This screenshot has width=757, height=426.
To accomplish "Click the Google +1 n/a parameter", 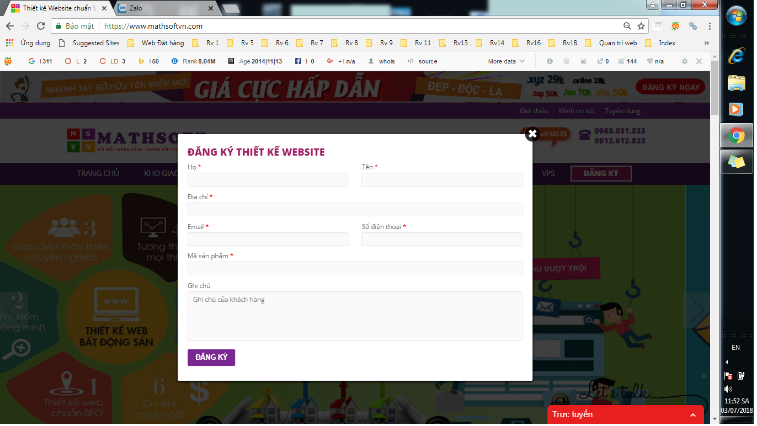I will [x=341, y=61].
